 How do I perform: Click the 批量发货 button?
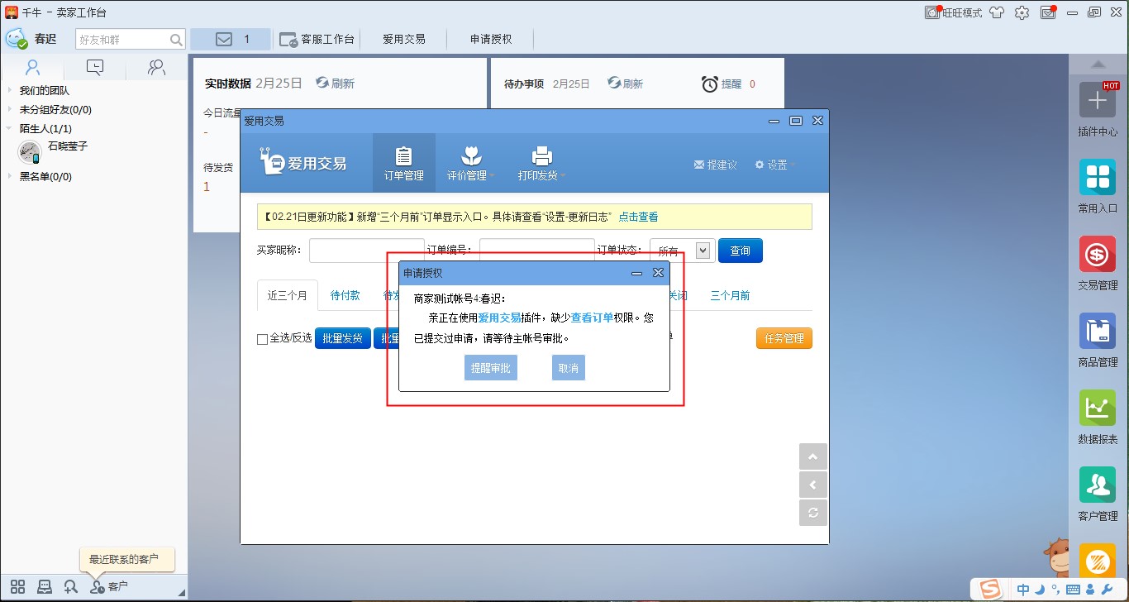pos(342,338)
